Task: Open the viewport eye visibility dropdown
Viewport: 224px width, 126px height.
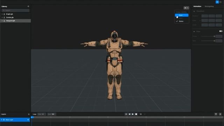Action: (x=186, y=8)
